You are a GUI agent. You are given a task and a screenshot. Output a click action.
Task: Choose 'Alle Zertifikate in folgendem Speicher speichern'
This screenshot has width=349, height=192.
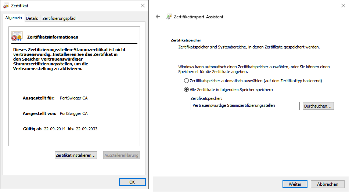click(x=186, y=90)
